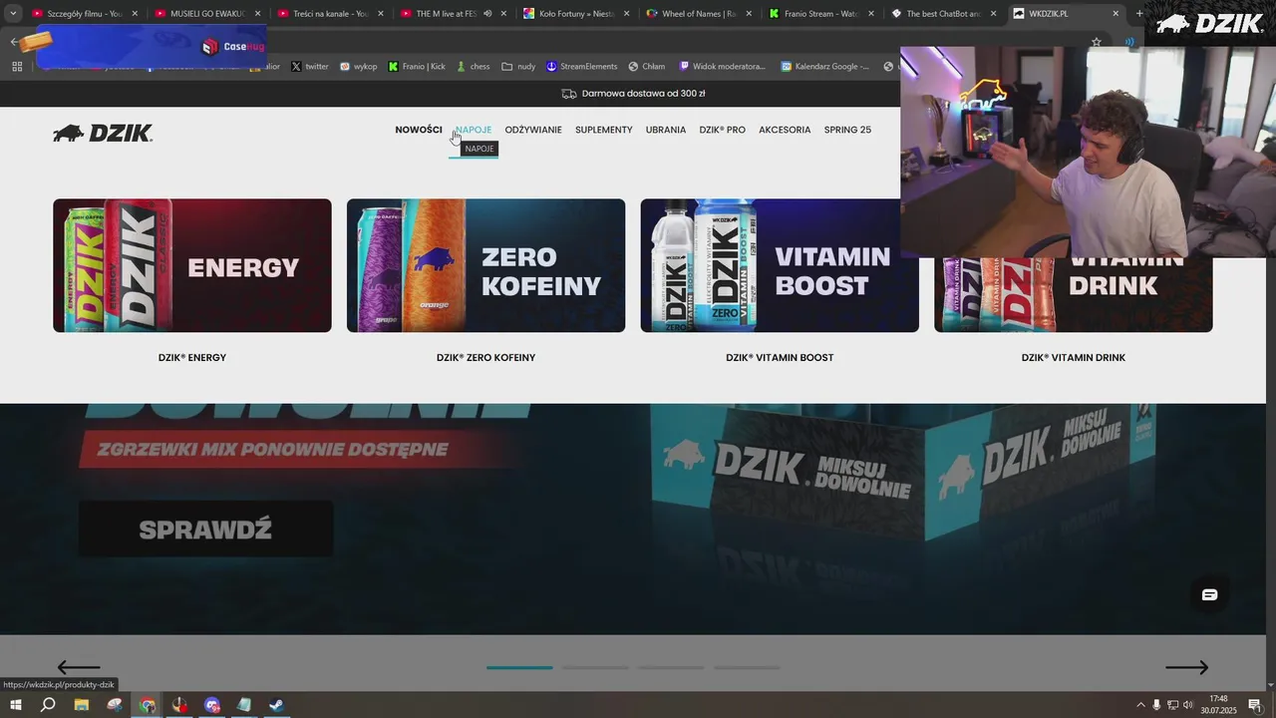The height and width of the screenshot is (718, 1276).
Task: Open a new browser tab with the plus button
Action: pos(1139,14)
